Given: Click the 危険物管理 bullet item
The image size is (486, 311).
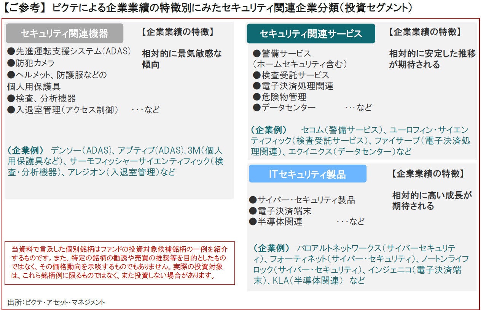Looking at the screenshot, I should click(279, 97).
